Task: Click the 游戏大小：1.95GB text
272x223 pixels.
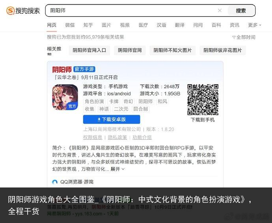Action: click(x=160, y=94)
